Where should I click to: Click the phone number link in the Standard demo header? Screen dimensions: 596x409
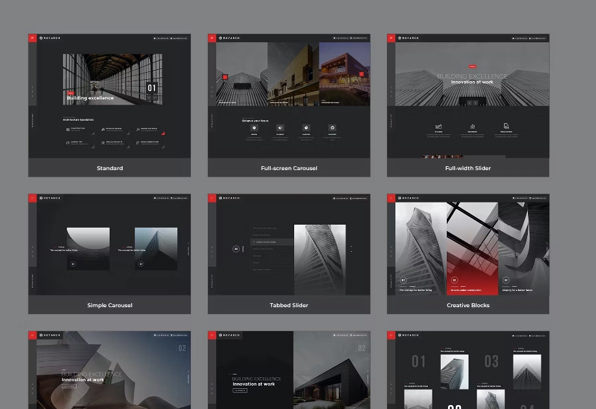160,38
